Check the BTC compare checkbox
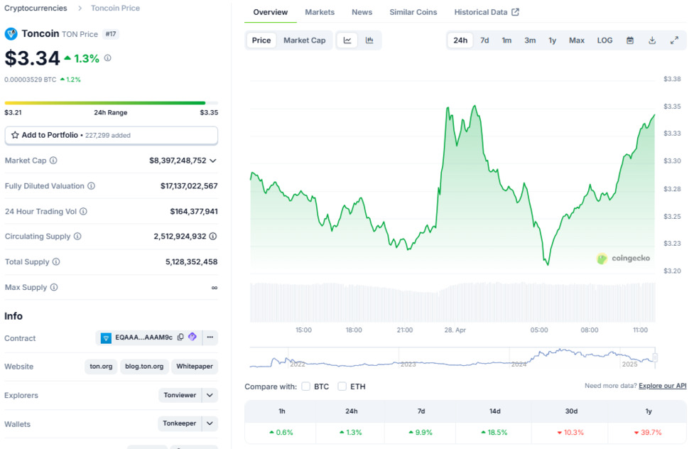This screenshot has height=449, width=699. tap(305, 386)
